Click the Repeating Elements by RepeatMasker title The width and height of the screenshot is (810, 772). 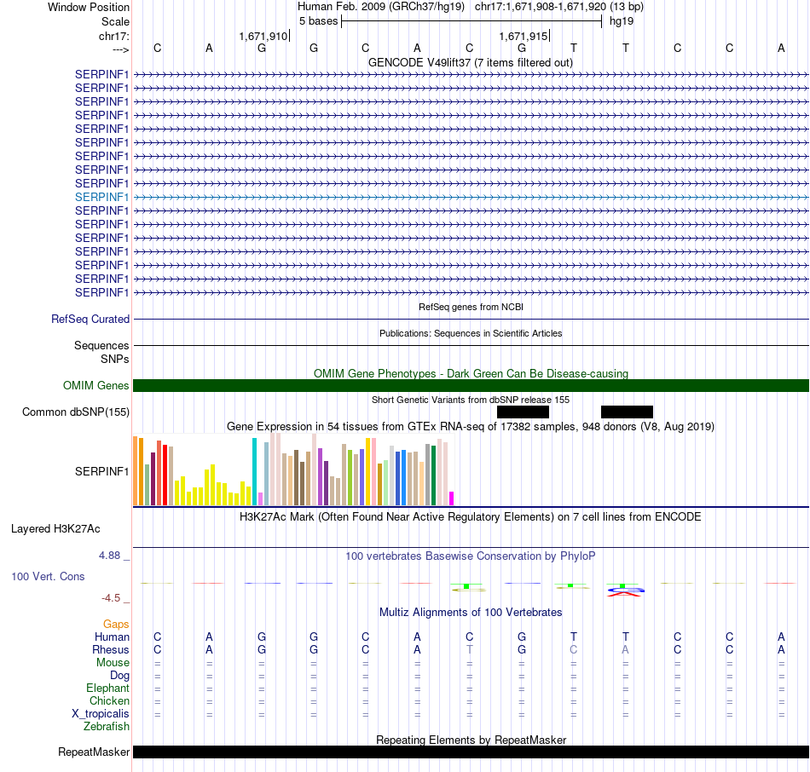(472, 740)
